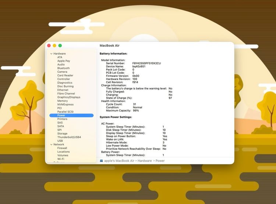This screenshot has height=204, width=276.
Task: Collapse the Network section chevron
Action: 51,145
